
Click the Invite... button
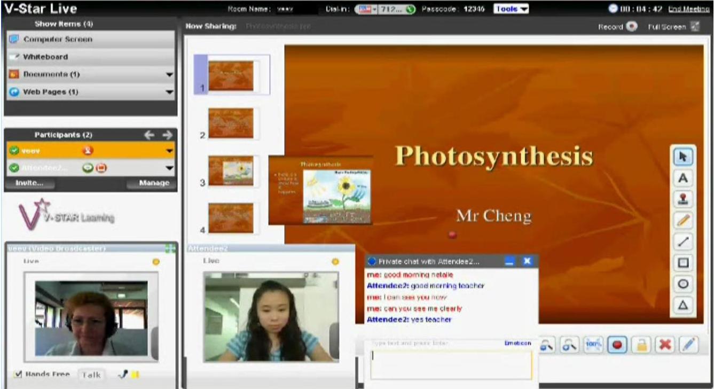(29, 183)
